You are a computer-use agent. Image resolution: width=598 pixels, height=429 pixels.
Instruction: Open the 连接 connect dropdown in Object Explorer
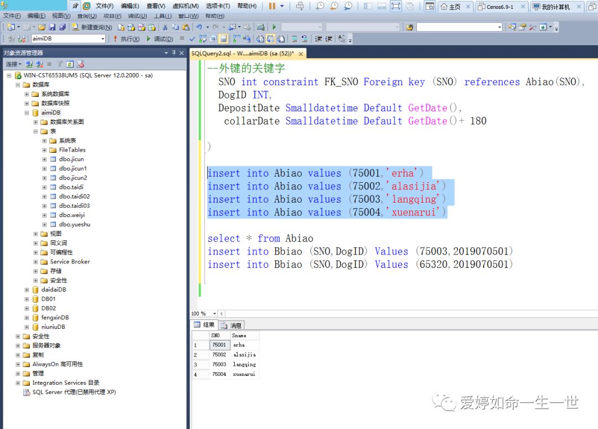click(x=13, y=64)
